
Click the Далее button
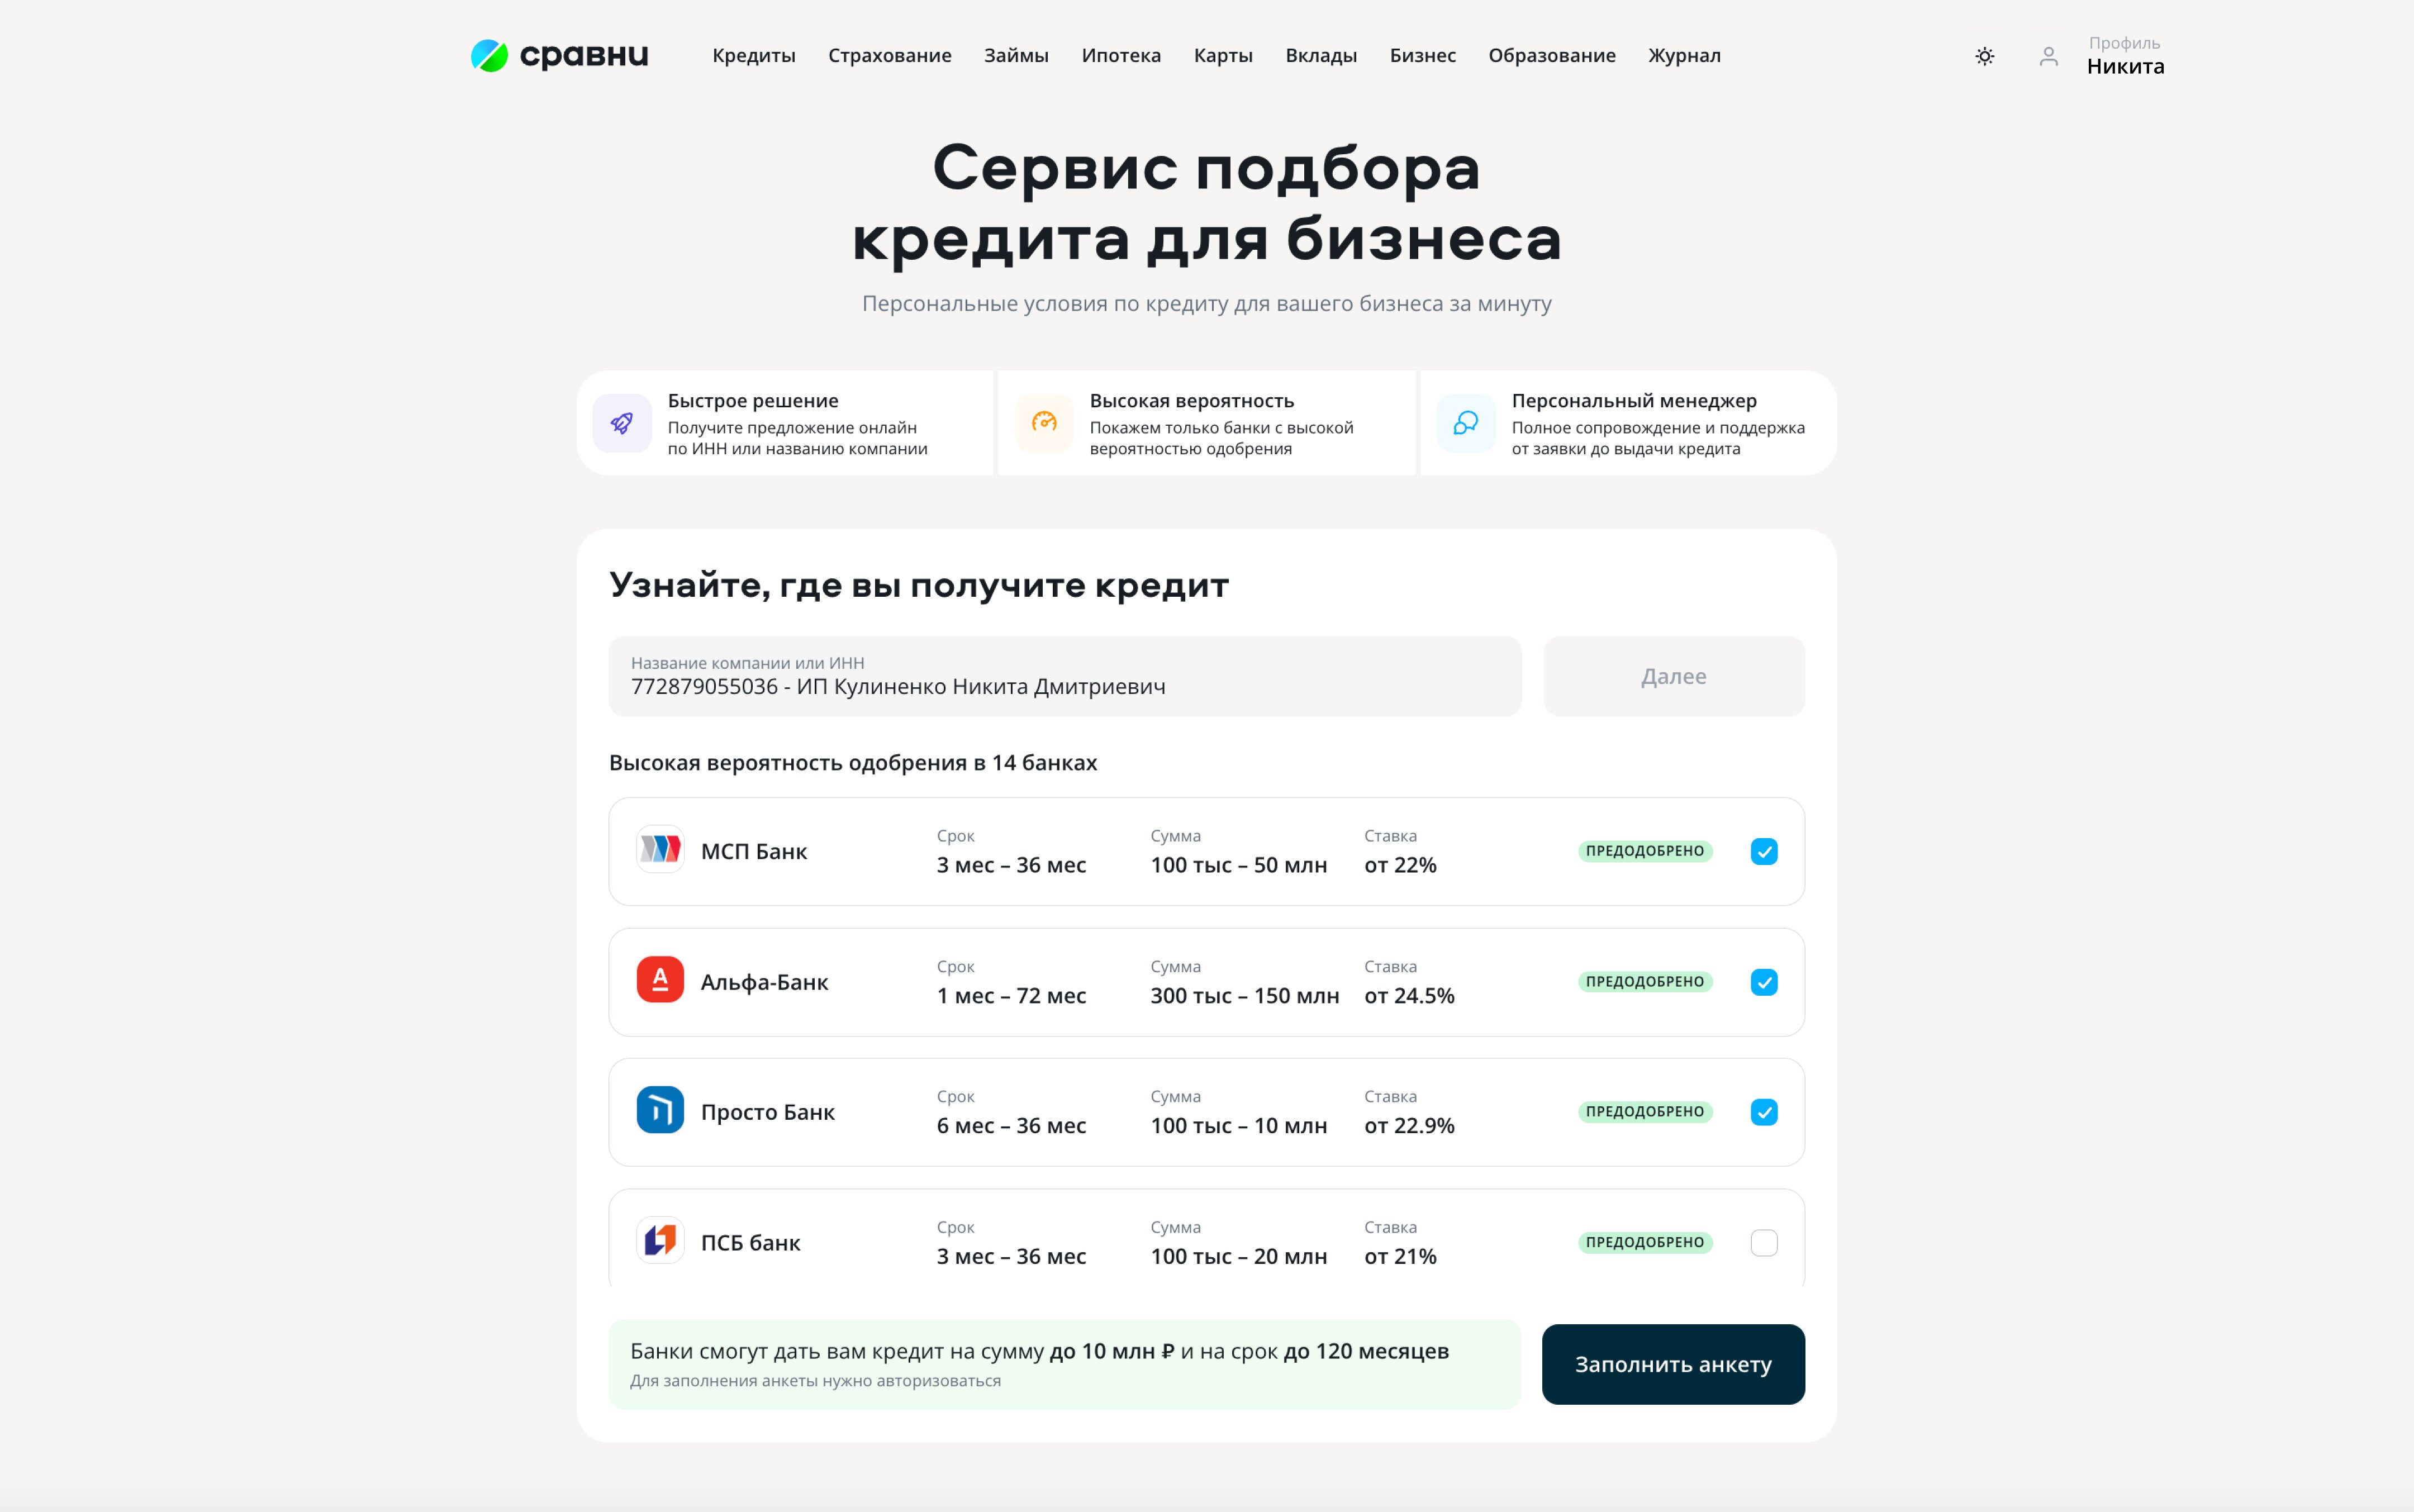coord(1672,676)
